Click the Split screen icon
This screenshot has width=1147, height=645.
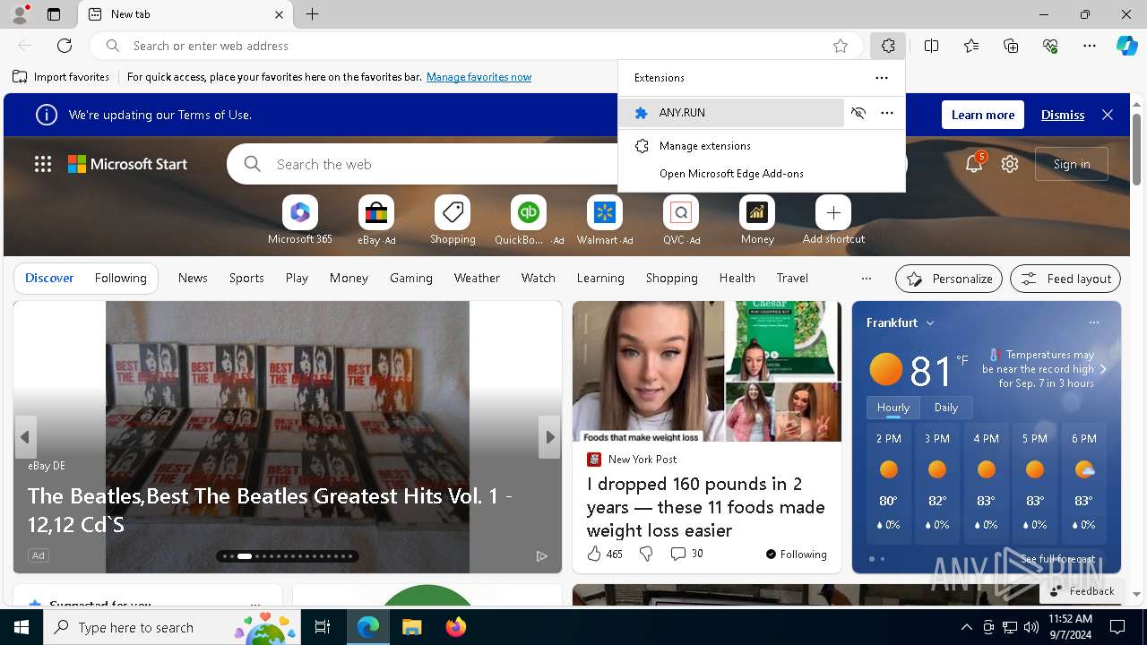click(x=931, y=46)
